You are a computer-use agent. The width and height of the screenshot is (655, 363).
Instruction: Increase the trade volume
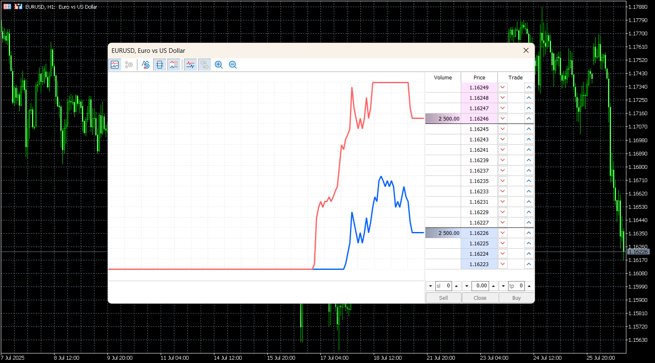tap(494, 286)
